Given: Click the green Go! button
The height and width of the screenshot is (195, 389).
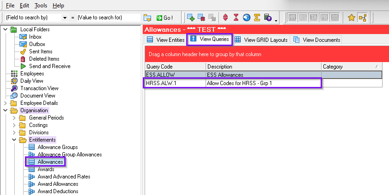Looking at the screenshot, I should pyautogui.click(x=164, y=17).
